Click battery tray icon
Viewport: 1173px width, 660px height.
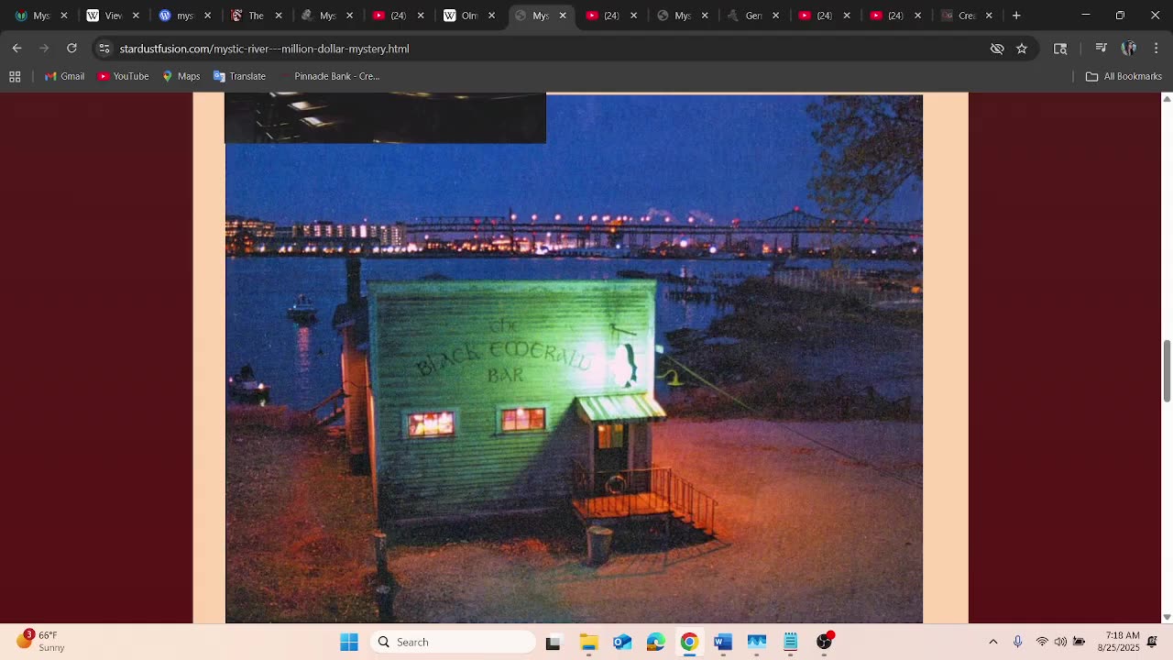tap(1079, 642)
